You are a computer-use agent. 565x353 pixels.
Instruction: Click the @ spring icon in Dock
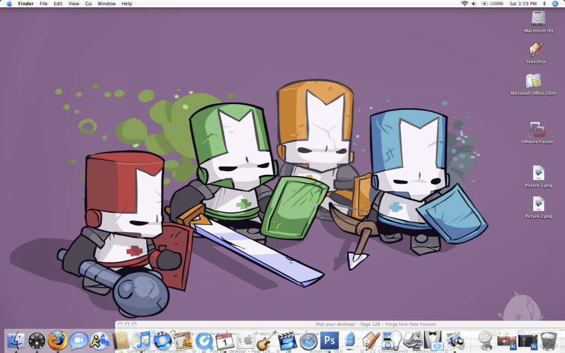486,341
